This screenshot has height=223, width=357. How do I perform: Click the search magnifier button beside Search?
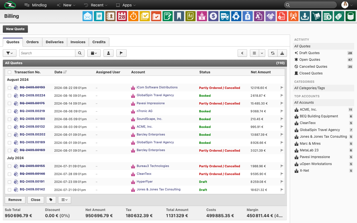pyautogui.click(x=80, y=53)
